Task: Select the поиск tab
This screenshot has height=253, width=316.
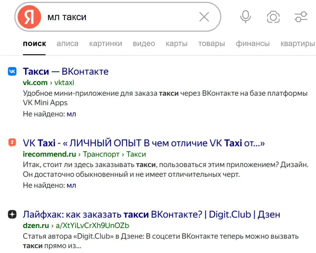Action: [x=35, y=44]
